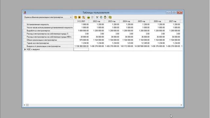This screenshot has width=210, height=118.
Task: Click the horizontal scrollbar thumb
Action: pos(27,105)
